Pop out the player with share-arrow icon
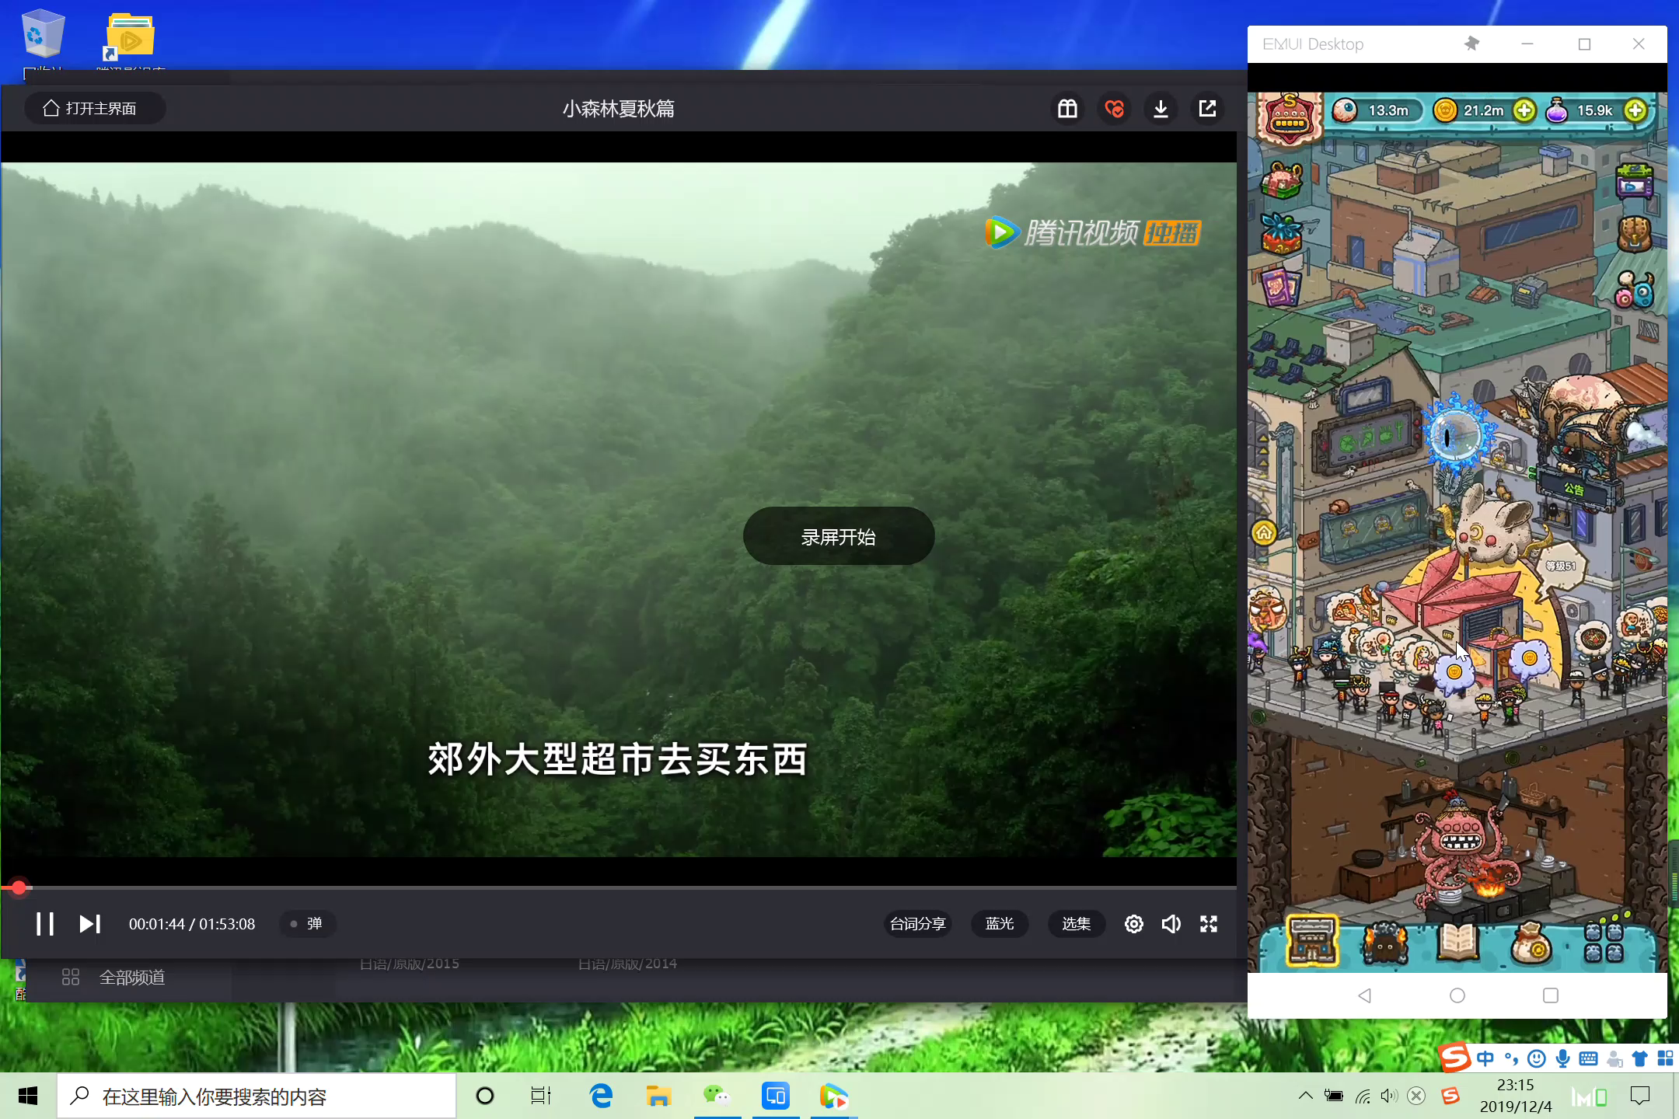 point(1207,109)
